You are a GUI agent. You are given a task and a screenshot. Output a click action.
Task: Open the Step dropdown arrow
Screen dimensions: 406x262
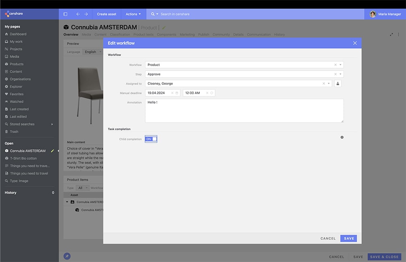pos(341,74)
